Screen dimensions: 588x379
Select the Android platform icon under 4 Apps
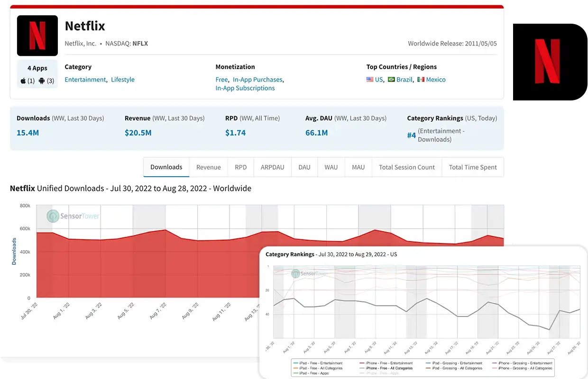tap(42, 81)
